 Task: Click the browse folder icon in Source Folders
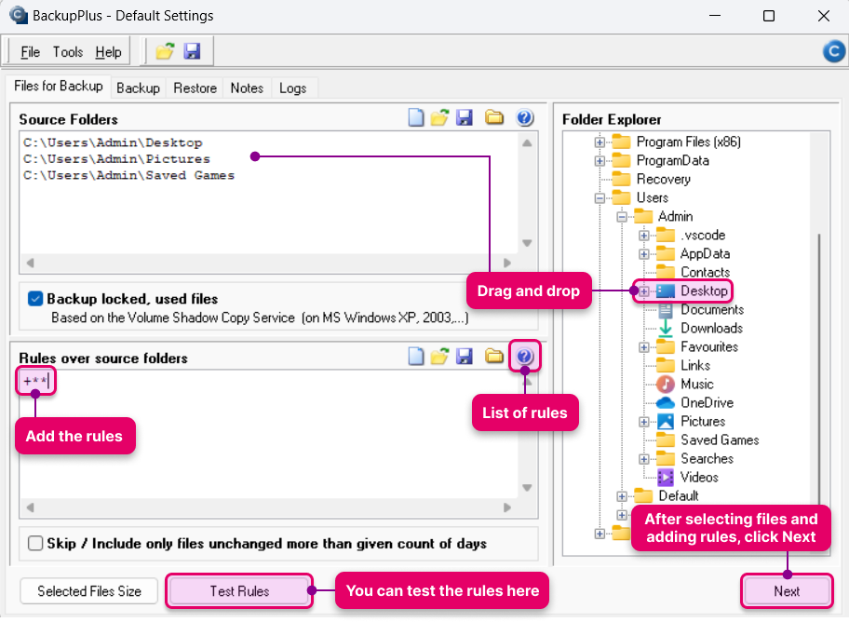click(493, 117)
